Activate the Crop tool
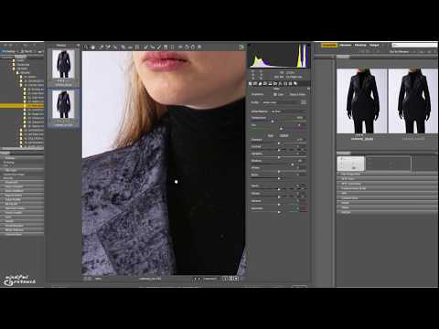This screenshot has width=439, height=329. point(123,48)
